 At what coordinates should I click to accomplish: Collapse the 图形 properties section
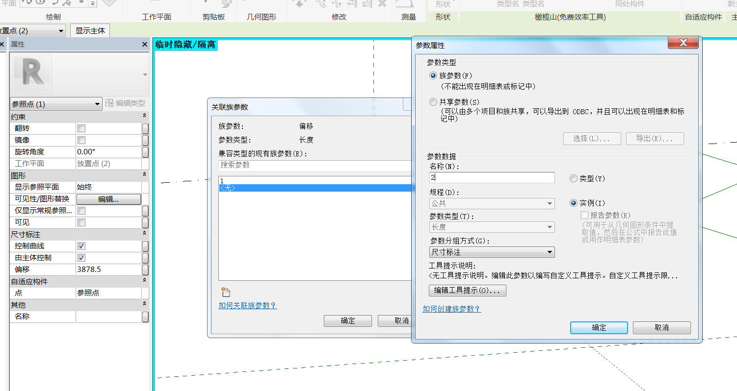click(x=145, y=175)
